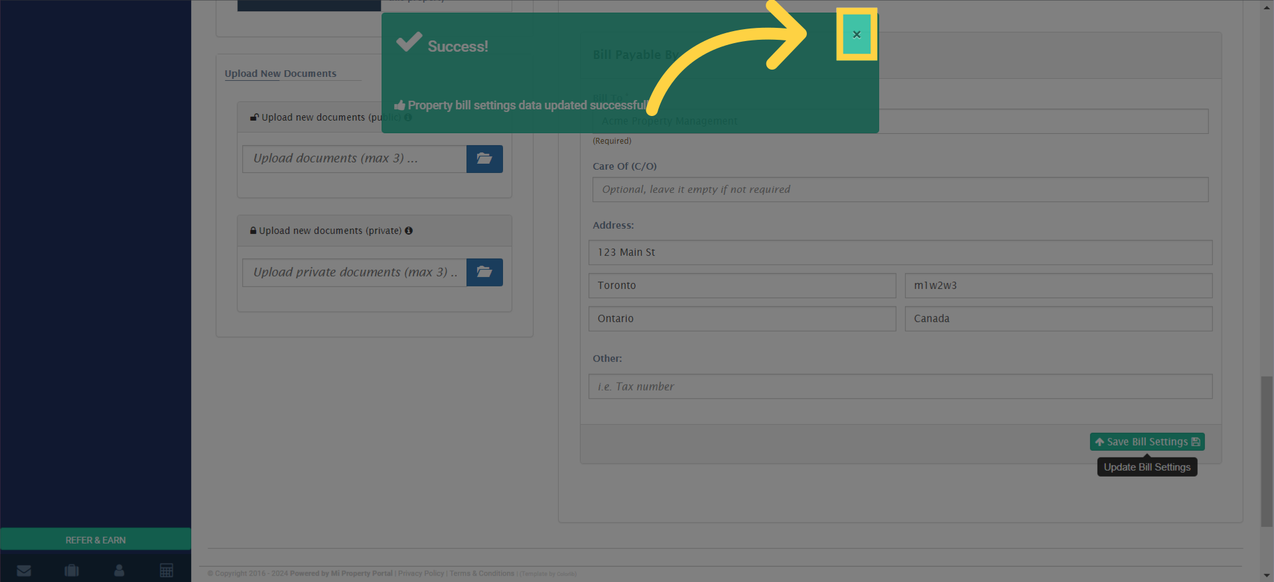Click the 'Address:' label

[613, 225]
